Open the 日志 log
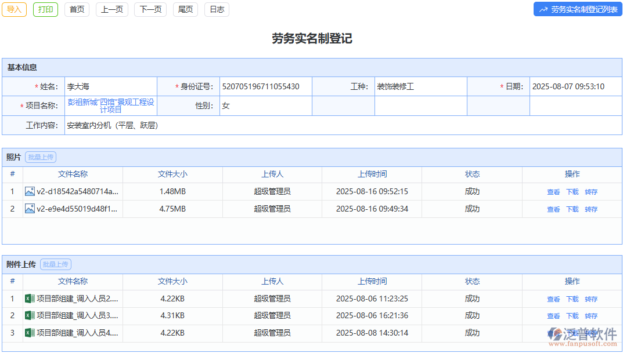Image resolution: width=623 pixels, height=353 pixels. point(217,9)
